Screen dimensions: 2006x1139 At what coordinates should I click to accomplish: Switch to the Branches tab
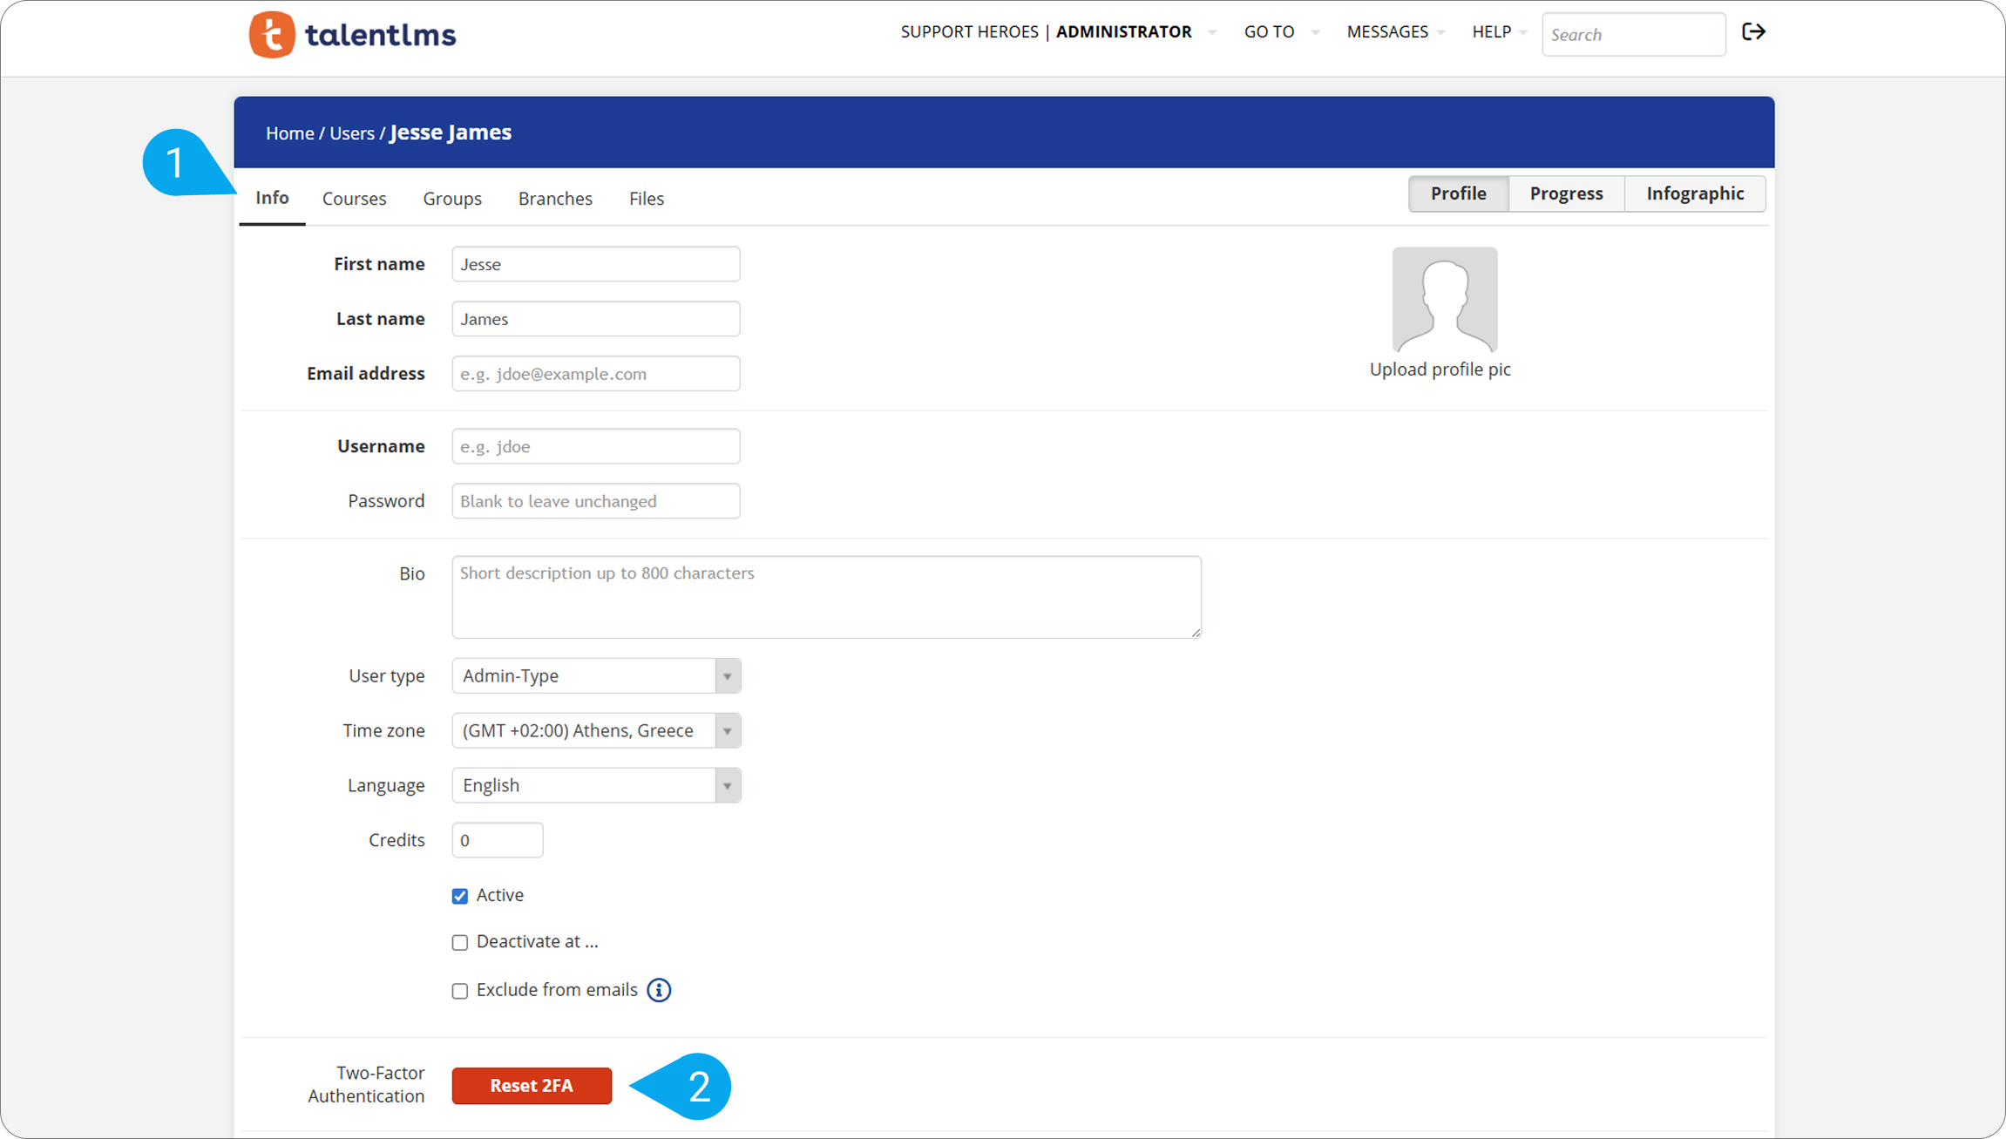coord(555,199)
